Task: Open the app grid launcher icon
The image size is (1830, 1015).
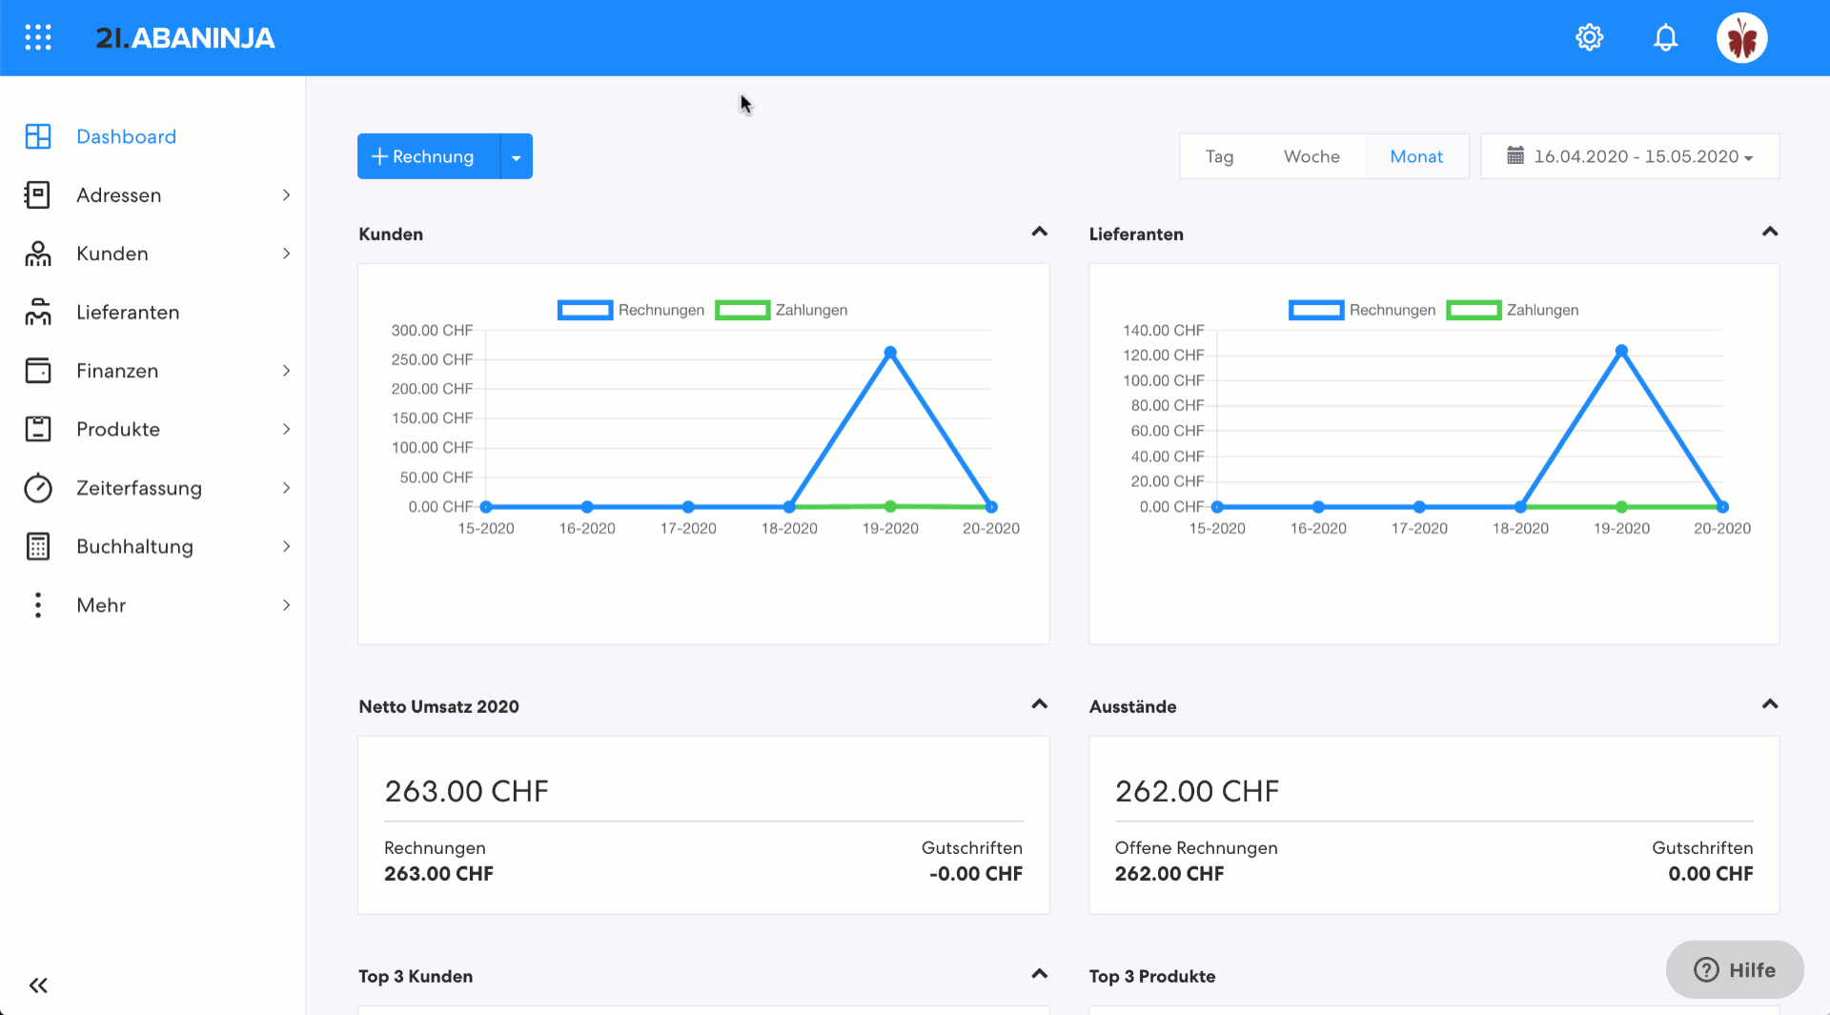Action: coord(38,37)
